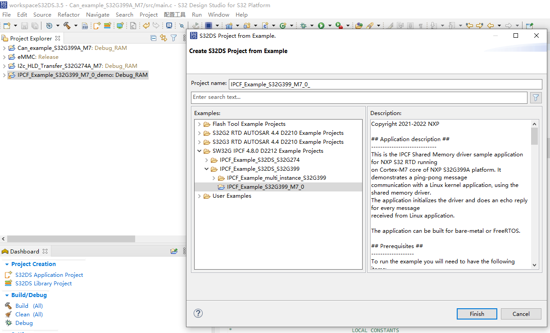Run the application with the green Run icon
This screenshot has height=333, width=550.
[x=321, y=25]
